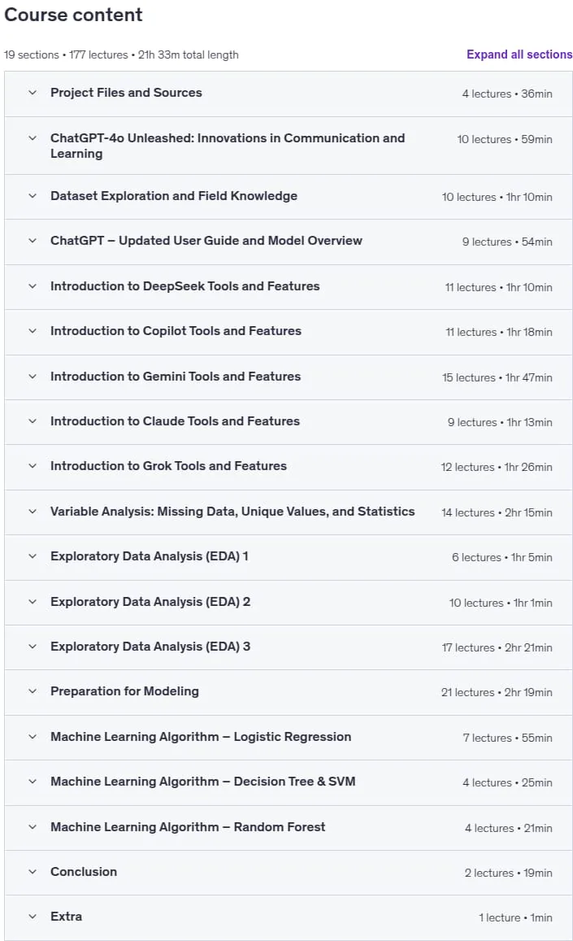Expand the Project Files and Sources chevron
The height and width of the screenshot is (941, 573).
[33, 93]
